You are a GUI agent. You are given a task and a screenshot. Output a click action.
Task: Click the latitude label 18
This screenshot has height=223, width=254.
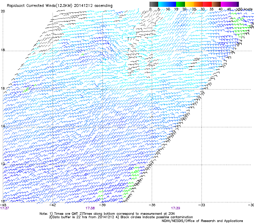click(x=3, y=50)
